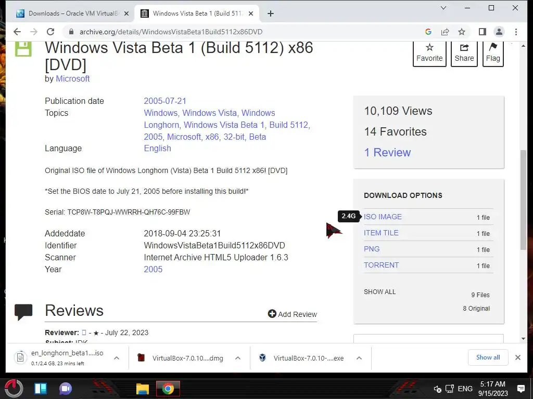Click the browser Back arrow
533x399 pixels.
coord(17,32)
